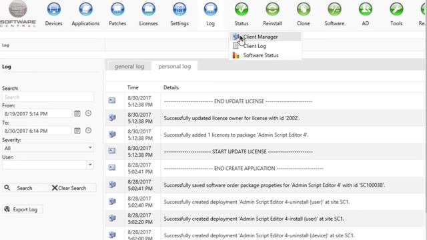Screen dimensions: 427x240
Task: Choose Client Log from the Status menu
Action: (266, 46)
